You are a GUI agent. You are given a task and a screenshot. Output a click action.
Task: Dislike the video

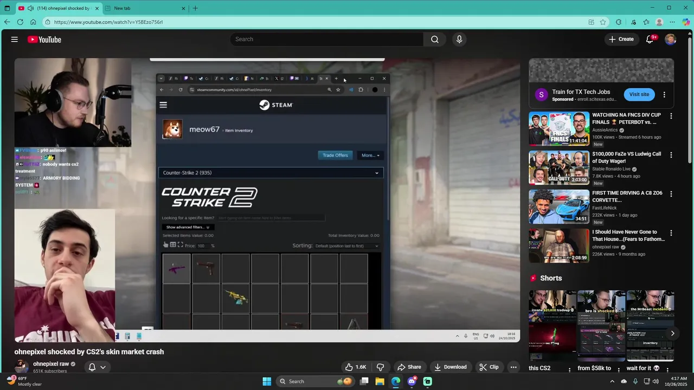[x=380, y=367]
